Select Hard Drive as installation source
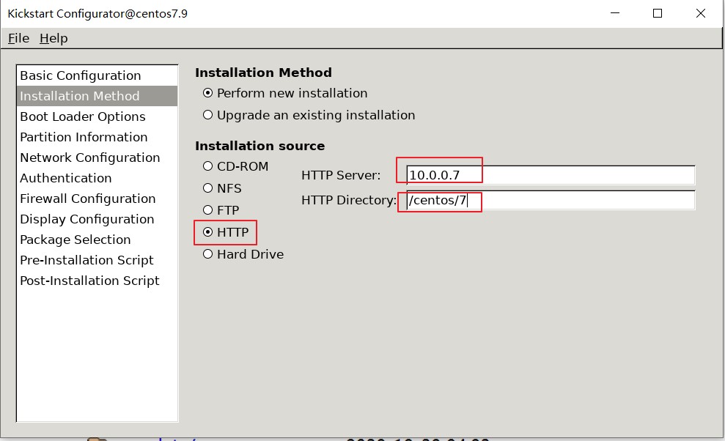This screenshot has width=725, height=441. click(x=243, y=254)
